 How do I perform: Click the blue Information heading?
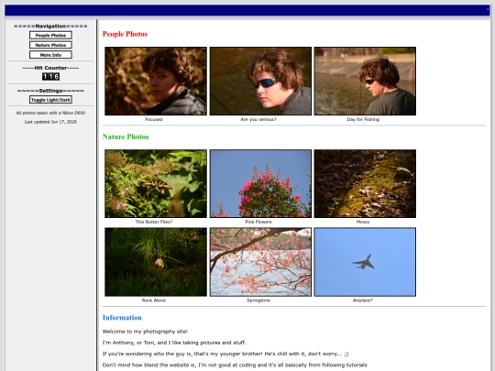tap(122, 318)
